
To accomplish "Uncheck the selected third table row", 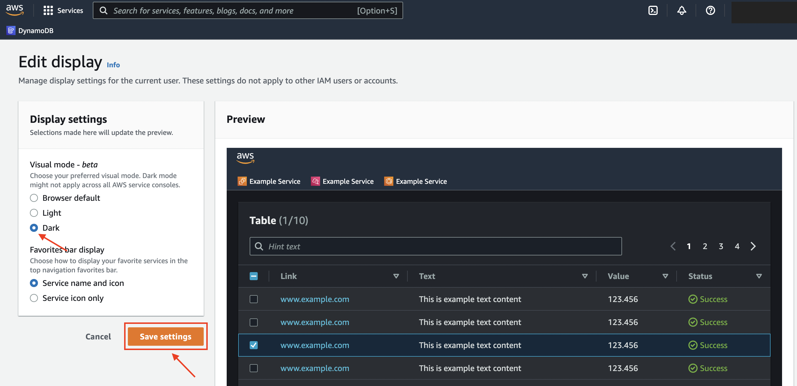I will (x=254, y=345).
